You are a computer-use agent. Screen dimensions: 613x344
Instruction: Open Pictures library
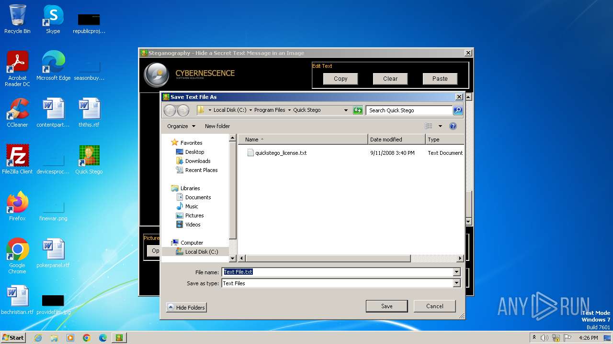point(194,215)
